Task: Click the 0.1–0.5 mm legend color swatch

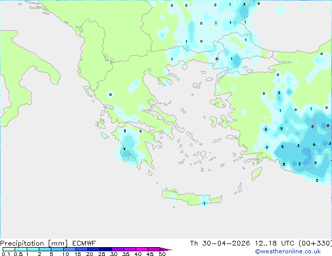Action: [x=9, y=249]
